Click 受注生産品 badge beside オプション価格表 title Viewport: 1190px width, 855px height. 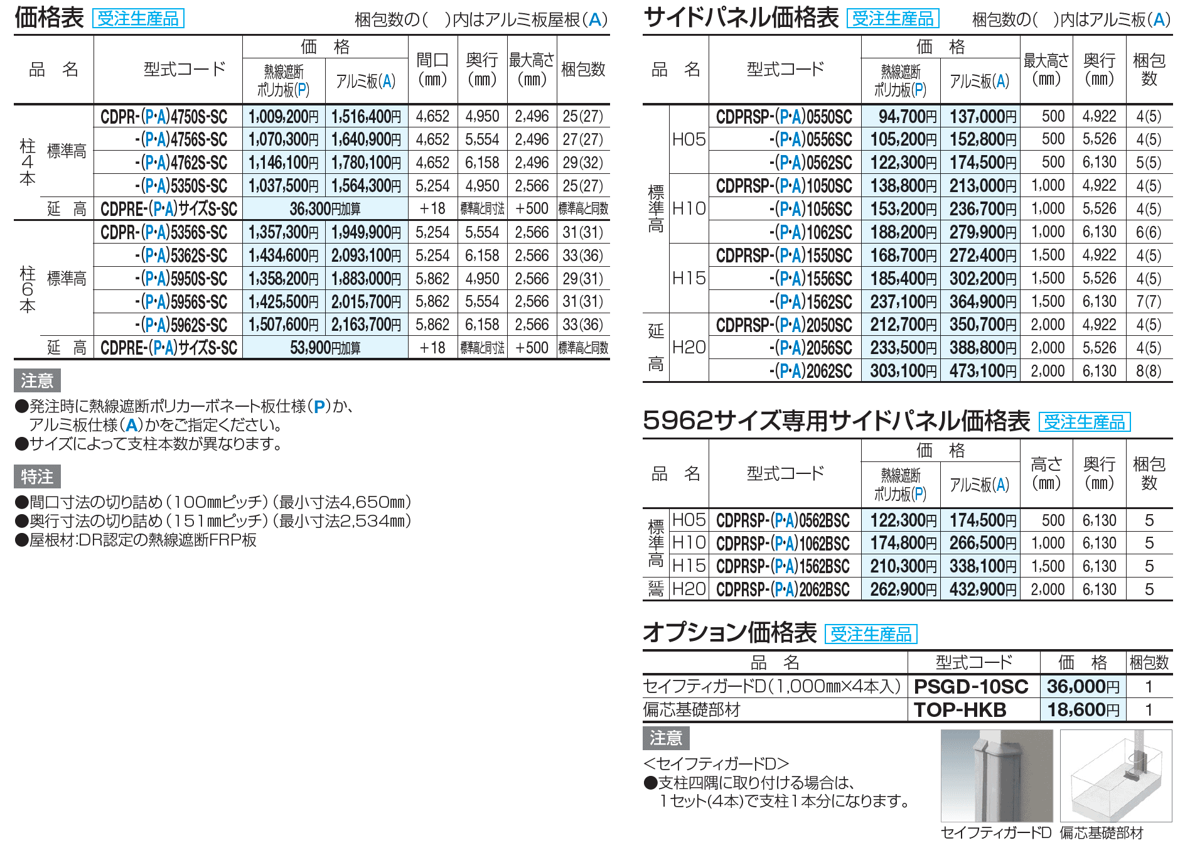click(871, 634)
